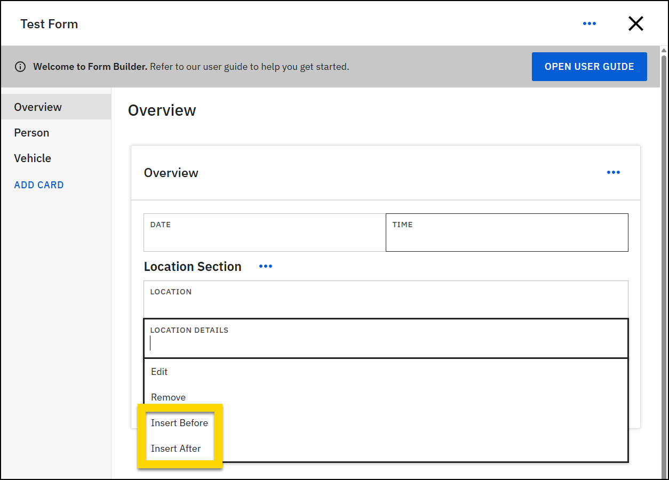This screenshot has height=480, width=669.
Task: Select Person in the sidebar
Action: tap(31, 132)
